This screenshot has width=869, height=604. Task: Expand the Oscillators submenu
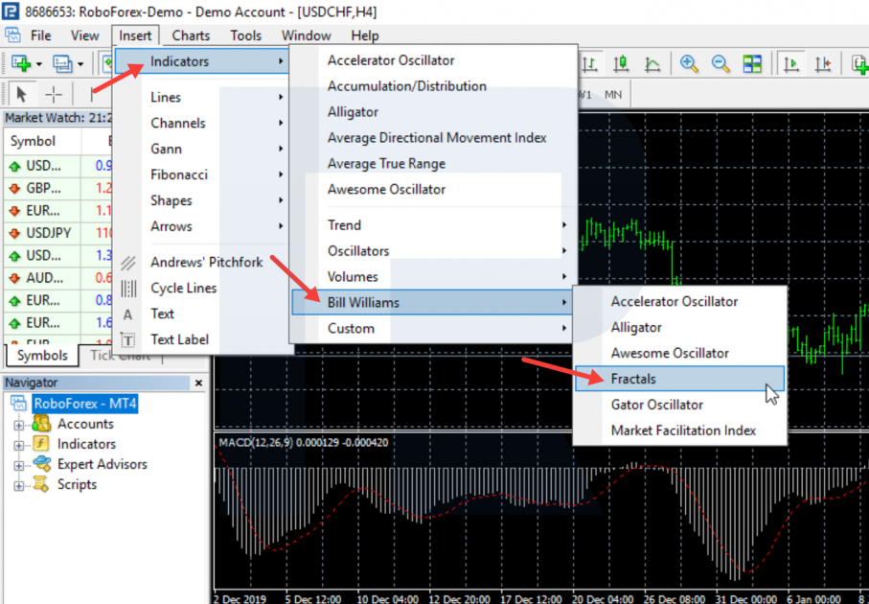pos(434,250)
